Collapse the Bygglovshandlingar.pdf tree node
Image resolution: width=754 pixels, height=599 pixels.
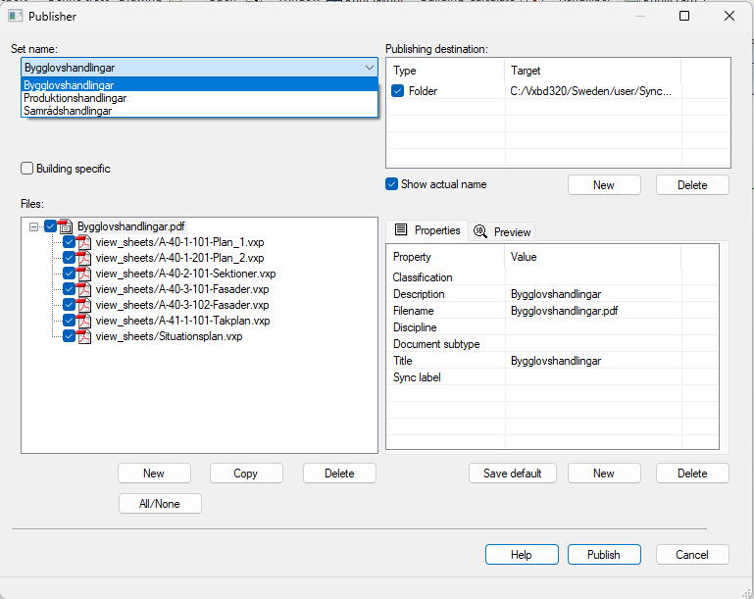point(34,226)
